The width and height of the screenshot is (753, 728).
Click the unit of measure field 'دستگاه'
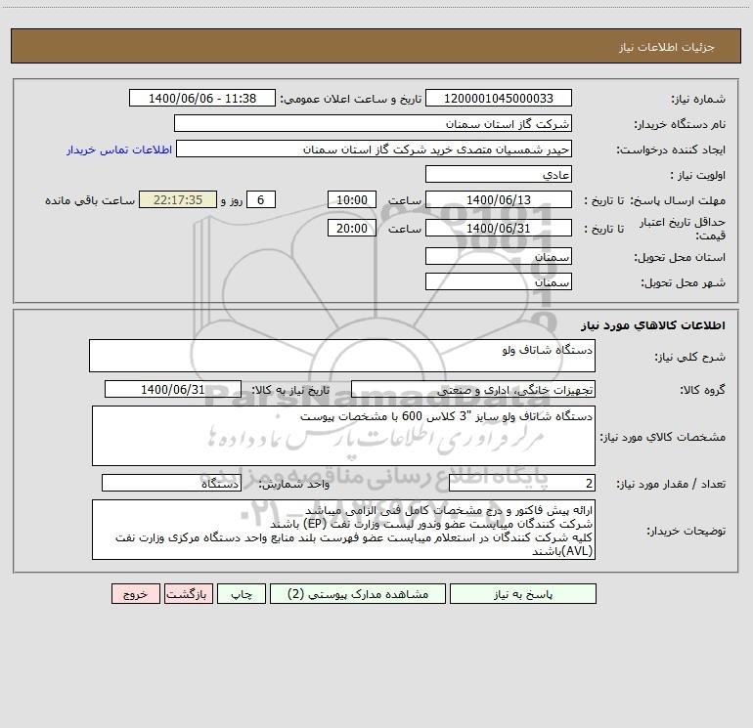tap(171, 484)
